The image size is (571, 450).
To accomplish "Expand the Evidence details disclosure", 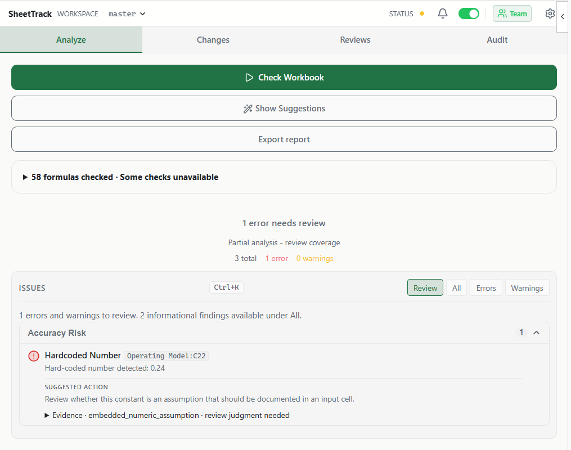I will coord(167,416).
